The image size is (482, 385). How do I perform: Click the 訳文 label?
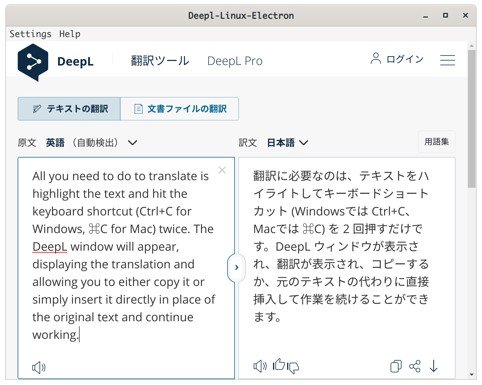pos(248,143)
